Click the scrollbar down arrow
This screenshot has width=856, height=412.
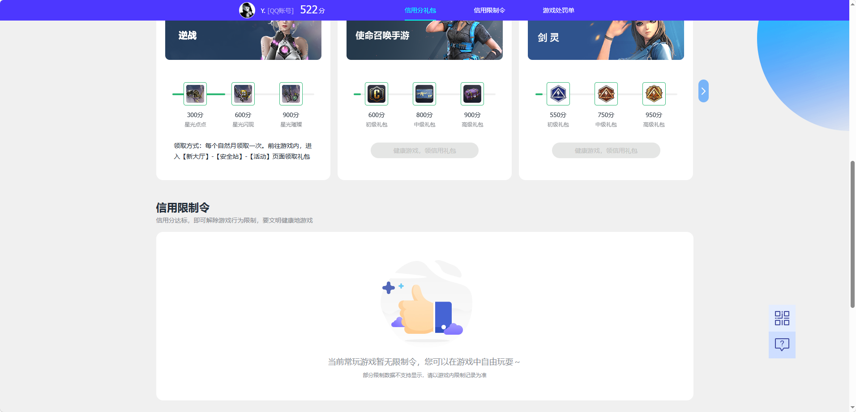click(852, 408)
